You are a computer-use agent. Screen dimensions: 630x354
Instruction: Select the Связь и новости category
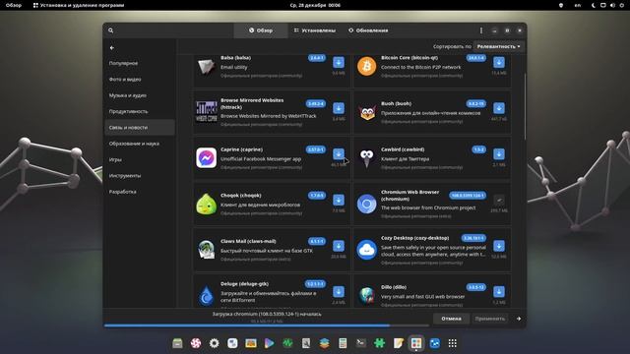coord(140,128)
